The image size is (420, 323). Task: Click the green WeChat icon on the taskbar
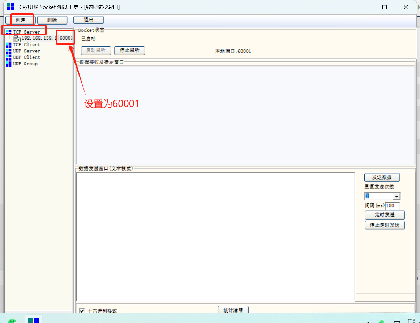click(x=12, y=321)
